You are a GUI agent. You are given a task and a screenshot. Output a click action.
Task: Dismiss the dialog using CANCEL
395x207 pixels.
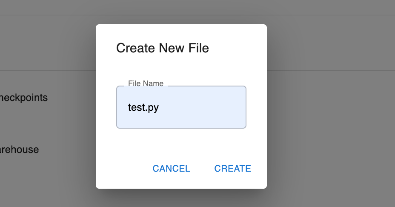[x=171, y=168]
